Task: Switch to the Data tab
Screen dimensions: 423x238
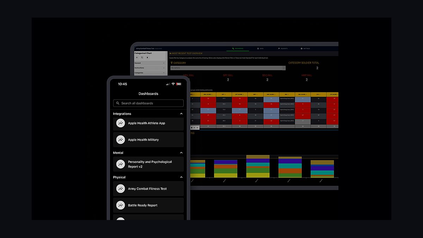Action: (x=260, y=48)
